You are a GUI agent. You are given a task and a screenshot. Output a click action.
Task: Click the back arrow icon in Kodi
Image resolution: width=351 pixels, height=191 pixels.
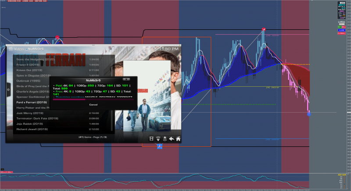click(172, 139)
